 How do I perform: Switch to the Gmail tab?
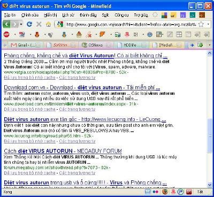click(25, 45)
